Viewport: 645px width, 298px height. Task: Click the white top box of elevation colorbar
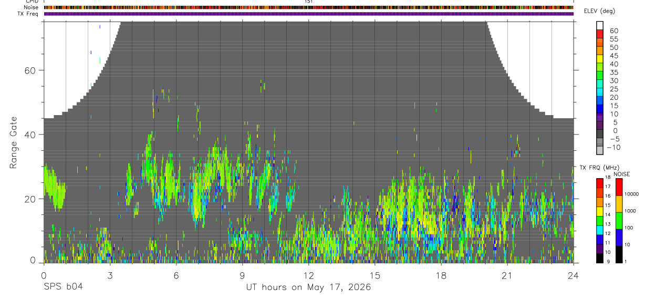[600, 25]
